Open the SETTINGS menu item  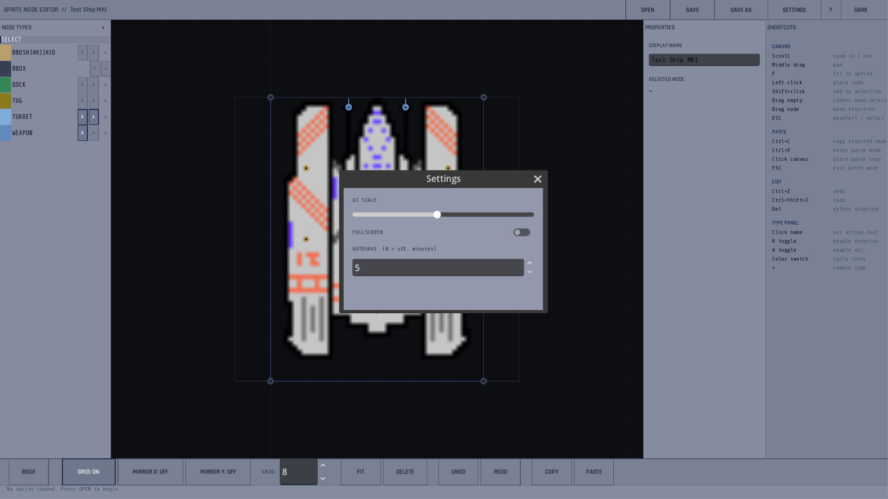click(794, 10)
